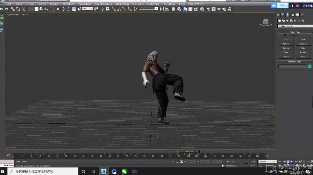Click the Sphere primitive button
Viewport: 313px width, 175px height.
pyautogui.click(x=286, y=43)
